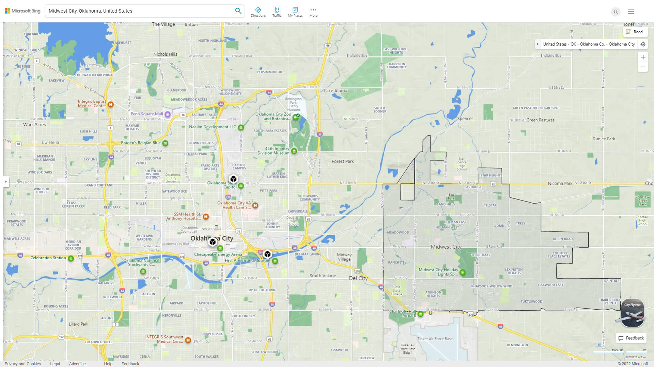Click the More options icon on toolbar
654x367 pixels.
coord(313,10)
